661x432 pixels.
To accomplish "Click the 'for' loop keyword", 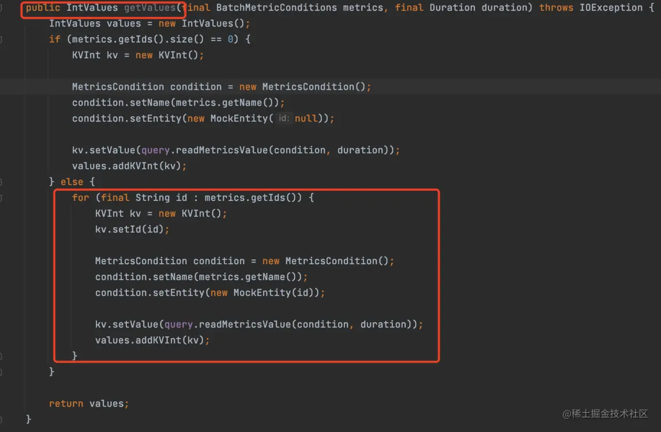I will (80, 198).
